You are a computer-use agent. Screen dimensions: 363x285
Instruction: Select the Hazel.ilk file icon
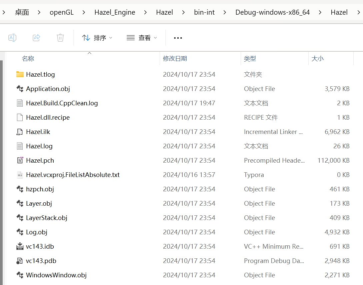(20, 132)
